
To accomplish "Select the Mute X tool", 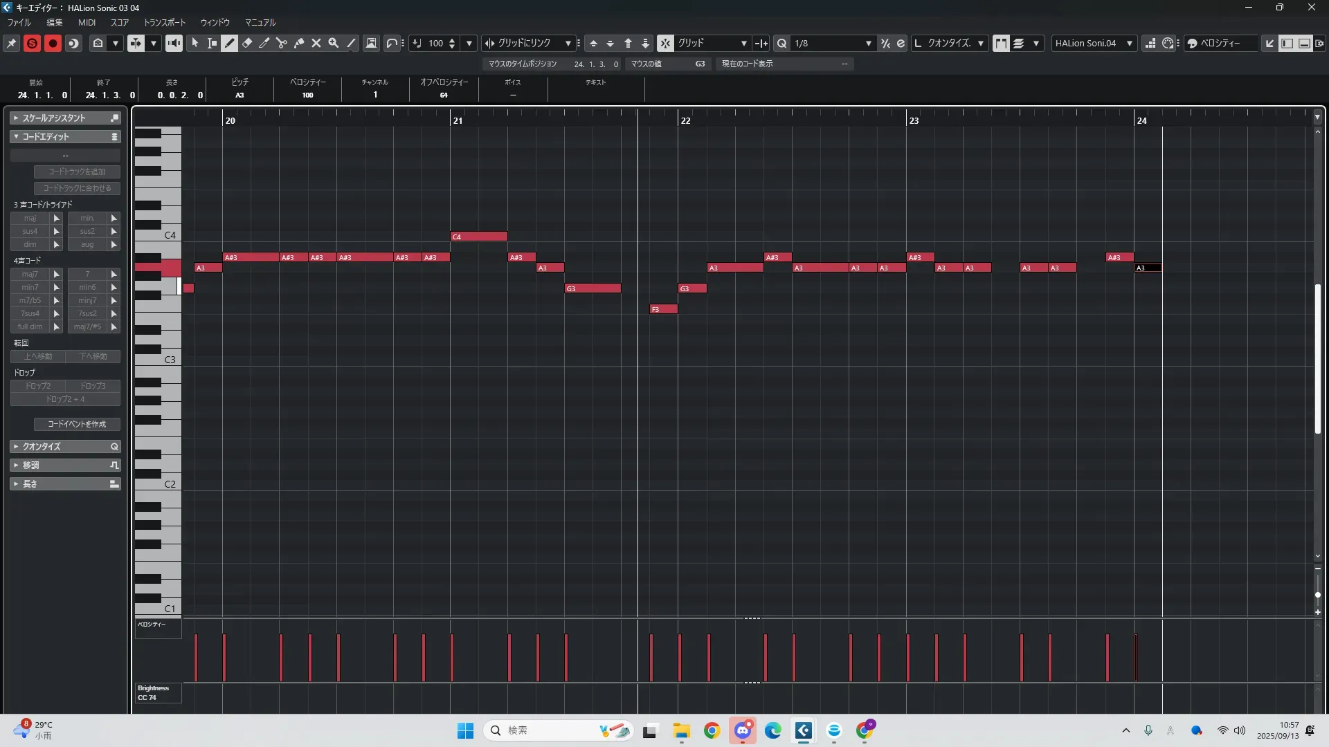I will tap(316, 43).
